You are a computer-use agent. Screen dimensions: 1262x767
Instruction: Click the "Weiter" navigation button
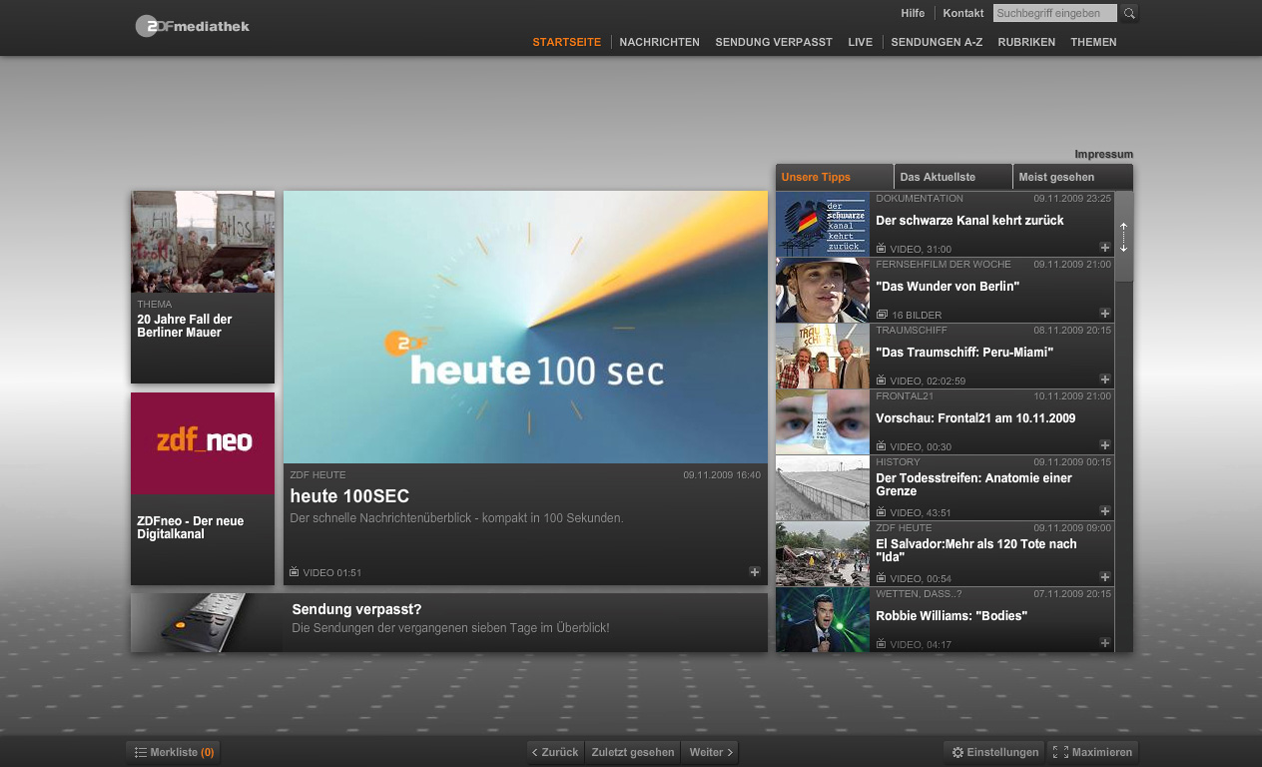coord(709,752)
